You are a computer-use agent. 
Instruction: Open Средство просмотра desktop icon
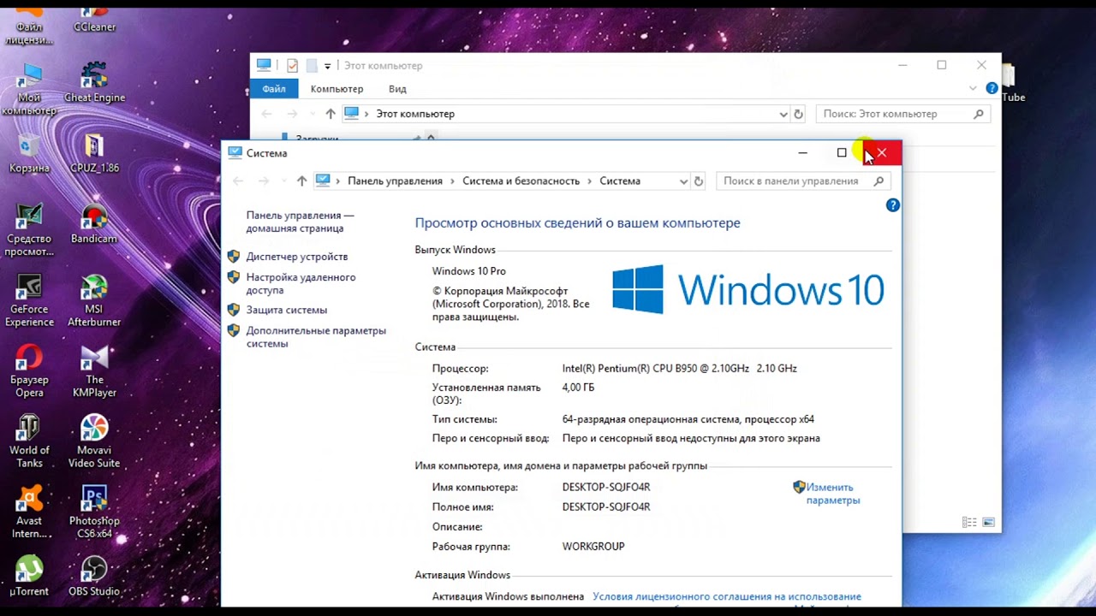(29, 230)
